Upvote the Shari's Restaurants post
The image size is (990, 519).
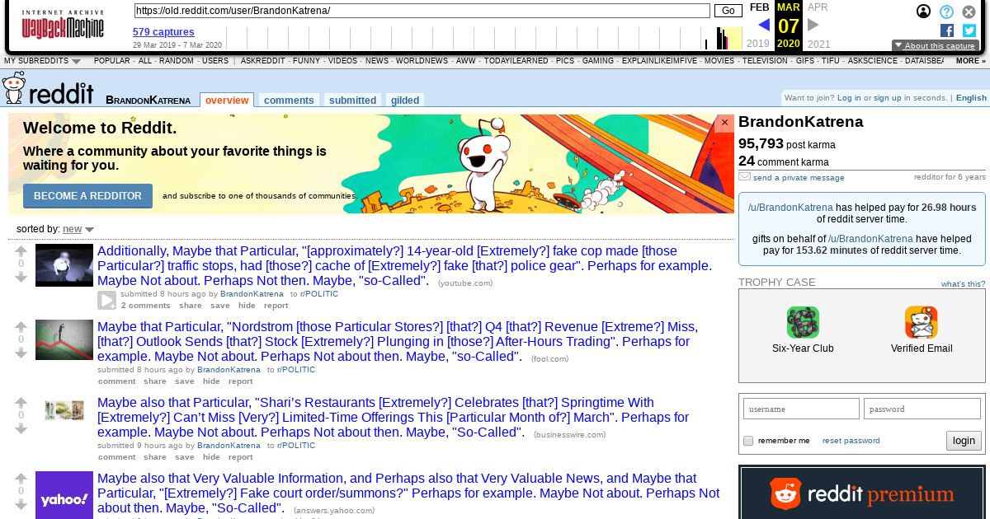tap(21, 402)
